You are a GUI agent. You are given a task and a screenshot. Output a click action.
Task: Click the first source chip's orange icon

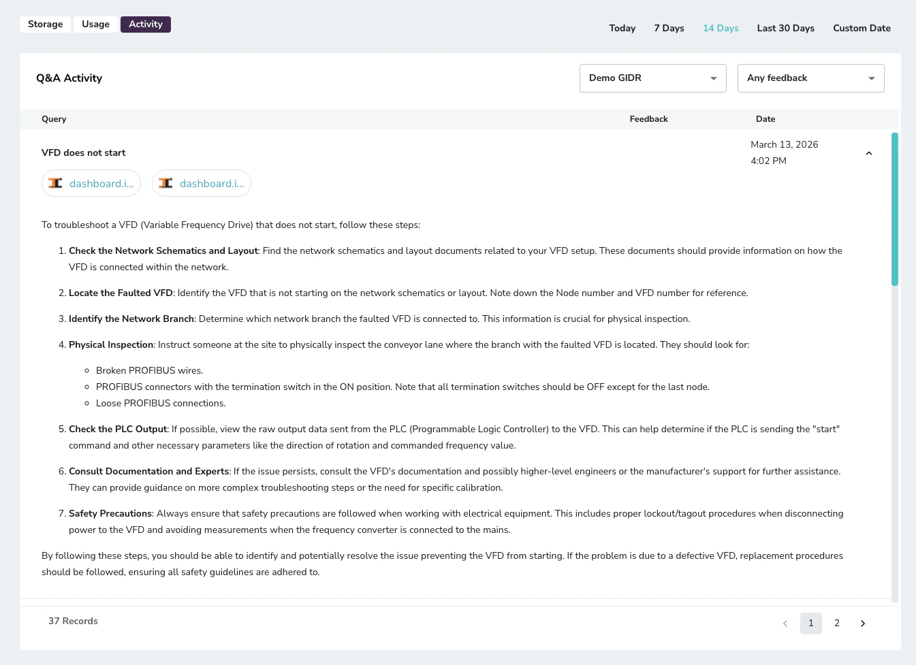pyautogui.click(x=55, y=183)
